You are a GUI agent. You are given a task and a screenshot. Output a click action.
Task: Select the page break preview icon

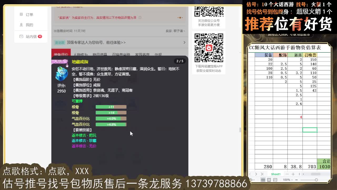[x=275, y=180]
